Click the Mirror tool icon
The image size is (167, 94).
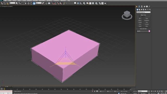[x=78, y=3]
